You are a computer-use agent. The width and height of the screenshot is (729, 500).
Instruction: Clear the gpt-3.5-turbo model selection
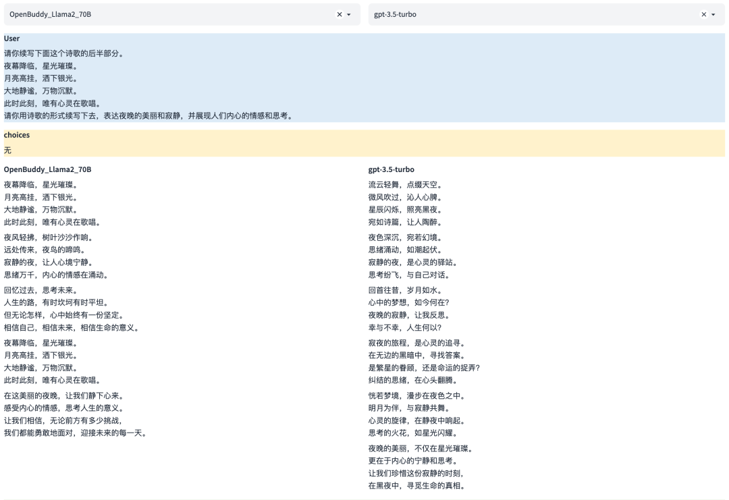(x=704, y=14)
